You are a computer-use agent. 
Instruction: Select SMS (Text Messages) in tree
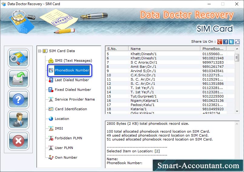(x=73, y=61)
